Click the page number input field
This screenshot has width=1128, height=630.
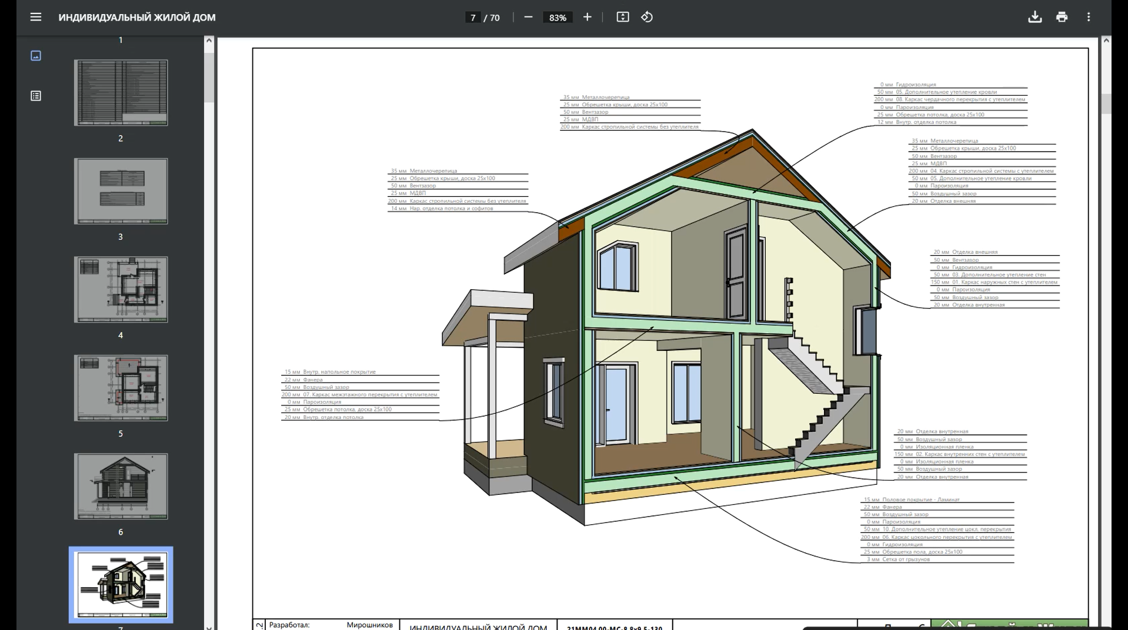pyautogui.click(x=473, y=18)
